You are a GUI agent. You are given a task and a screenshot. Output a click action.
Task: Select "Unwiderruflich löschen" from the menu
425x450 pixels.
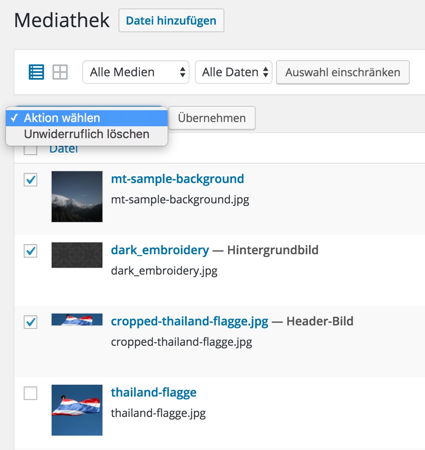coord(87,134)
